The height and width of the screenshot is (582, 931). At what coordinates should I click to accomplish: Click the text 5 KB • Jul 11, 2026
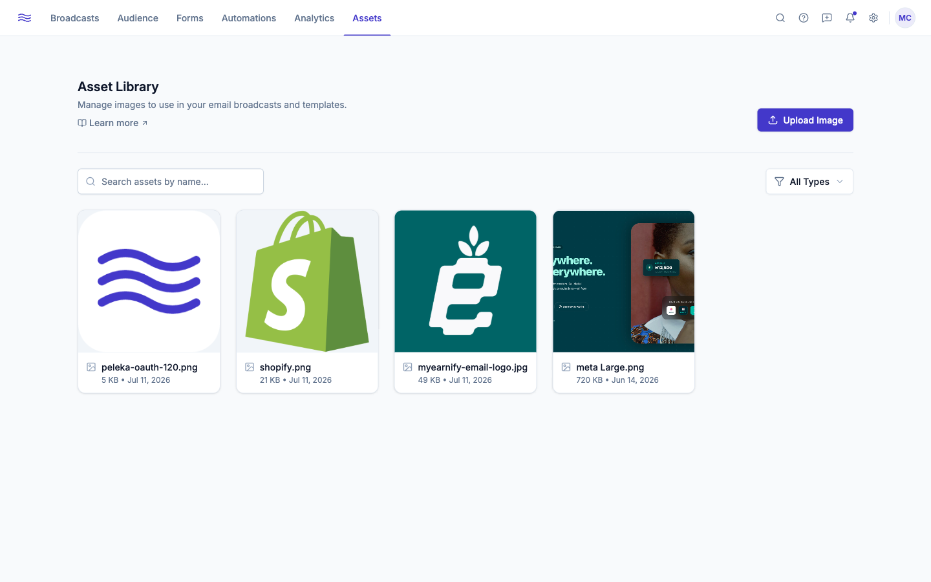(136, 380)
